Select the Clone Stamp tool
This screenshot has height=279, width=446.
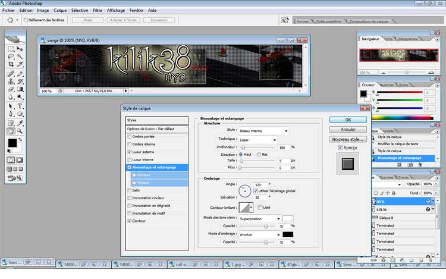(x=11, y=81)
